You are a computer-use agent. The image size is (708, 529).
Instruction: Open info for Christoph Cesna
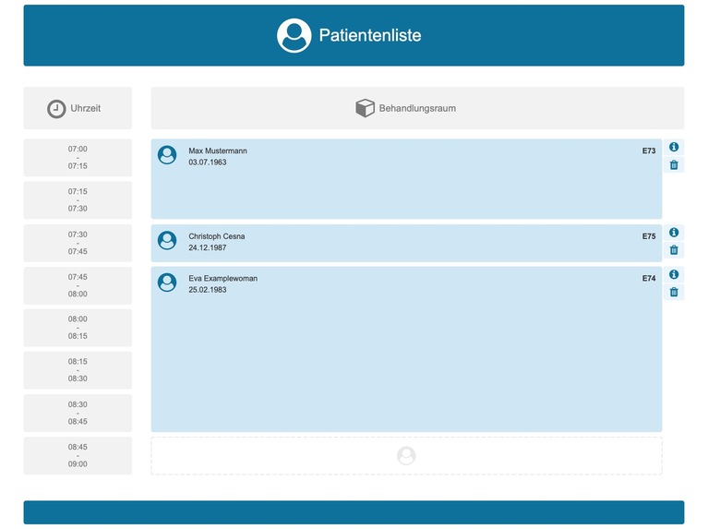674,233
